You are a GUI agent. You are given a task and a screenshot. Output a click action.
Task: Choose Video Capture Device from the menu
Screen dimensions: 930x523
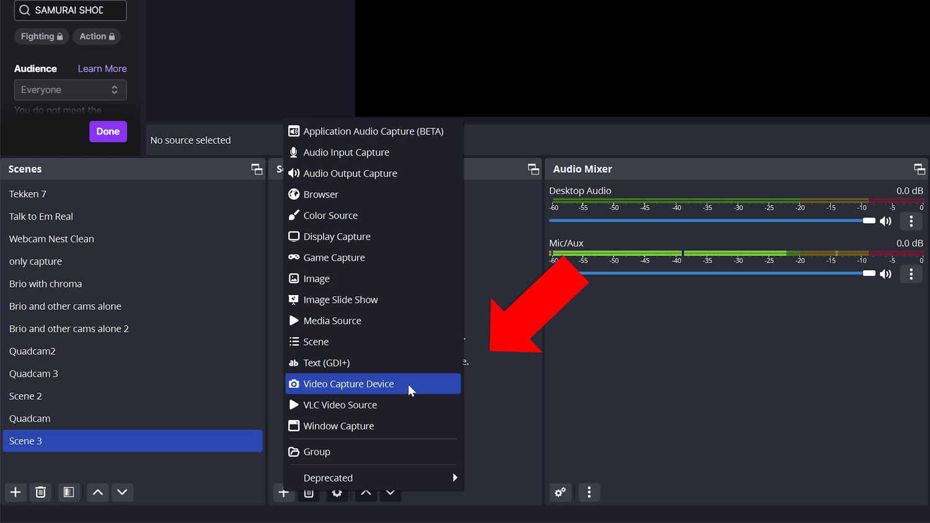[x=349, y=384]
